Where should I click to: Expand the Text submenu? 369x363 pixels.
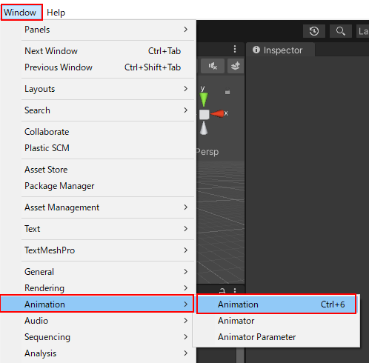pyautogui.click(x=98, y=229)
